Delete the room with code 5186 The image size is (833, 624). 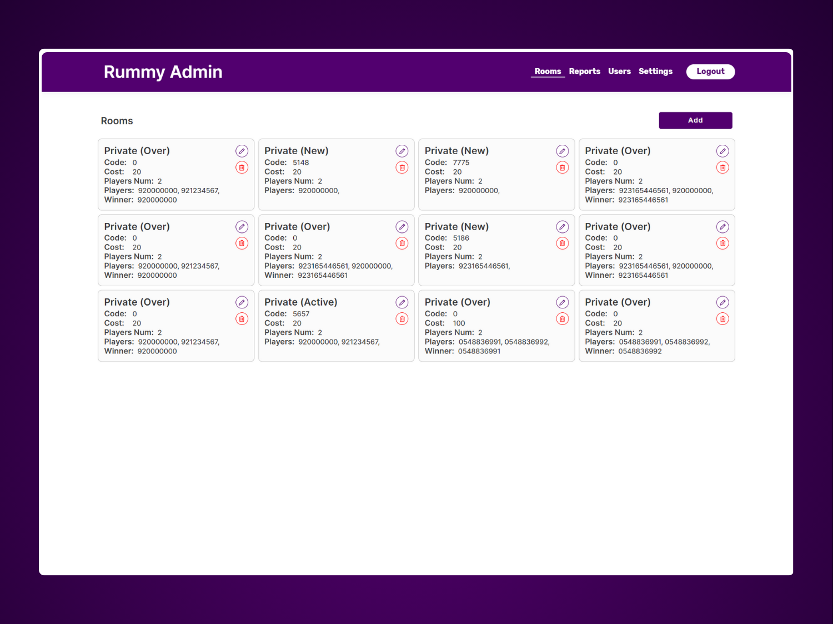tap(562, 243)
